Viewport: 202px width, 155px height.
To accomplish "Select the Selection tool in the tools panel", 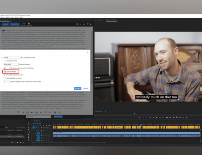I will point(29,122).
